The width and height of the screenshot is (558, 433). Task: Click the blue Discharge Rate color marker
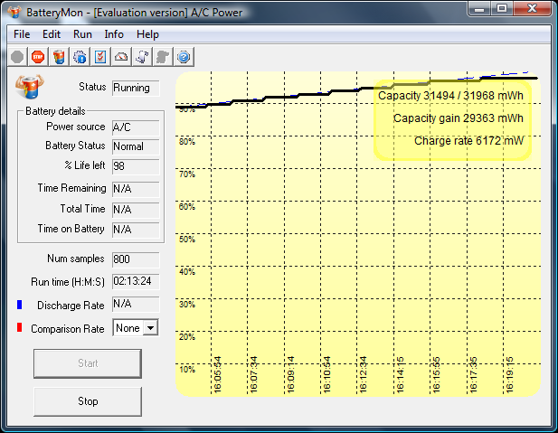tap(19, 305)
